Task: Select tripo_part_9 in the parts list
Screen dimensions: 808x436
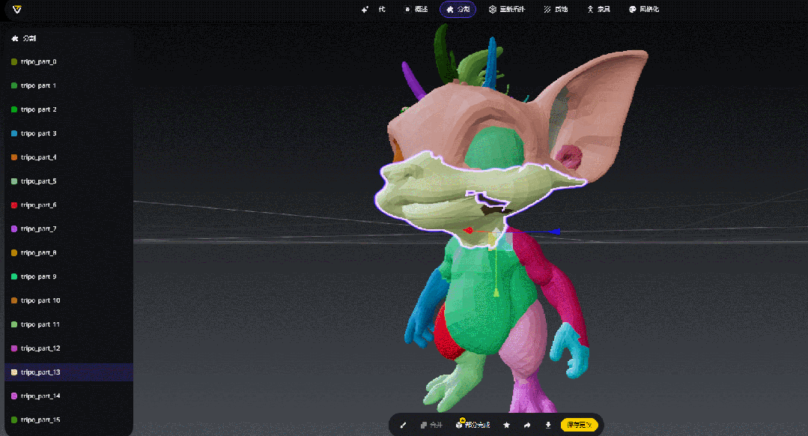Action: coord(39,276)
